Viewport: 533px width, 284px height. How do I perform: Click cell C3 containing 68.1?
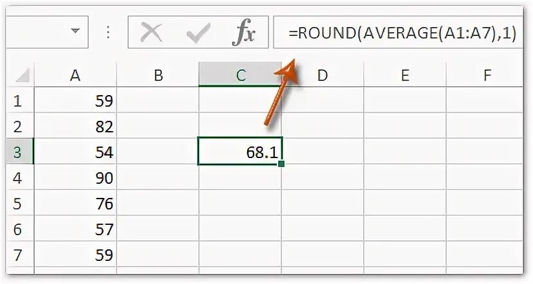241,152
